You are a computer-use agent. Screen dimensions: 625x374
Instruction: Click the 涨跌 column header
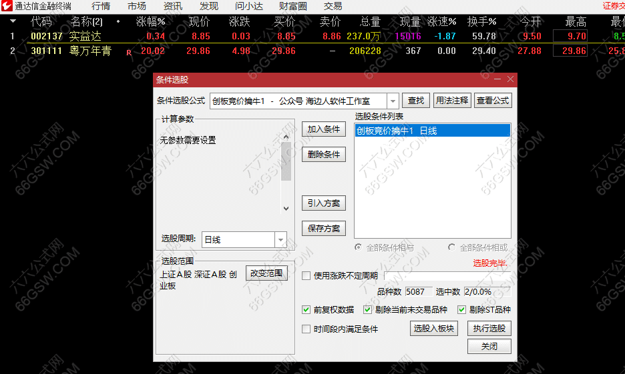point(239,21)
